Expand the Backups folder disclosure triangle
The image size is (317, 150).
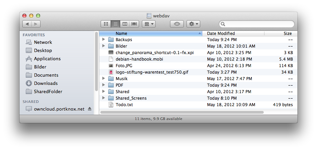(104, 39)
